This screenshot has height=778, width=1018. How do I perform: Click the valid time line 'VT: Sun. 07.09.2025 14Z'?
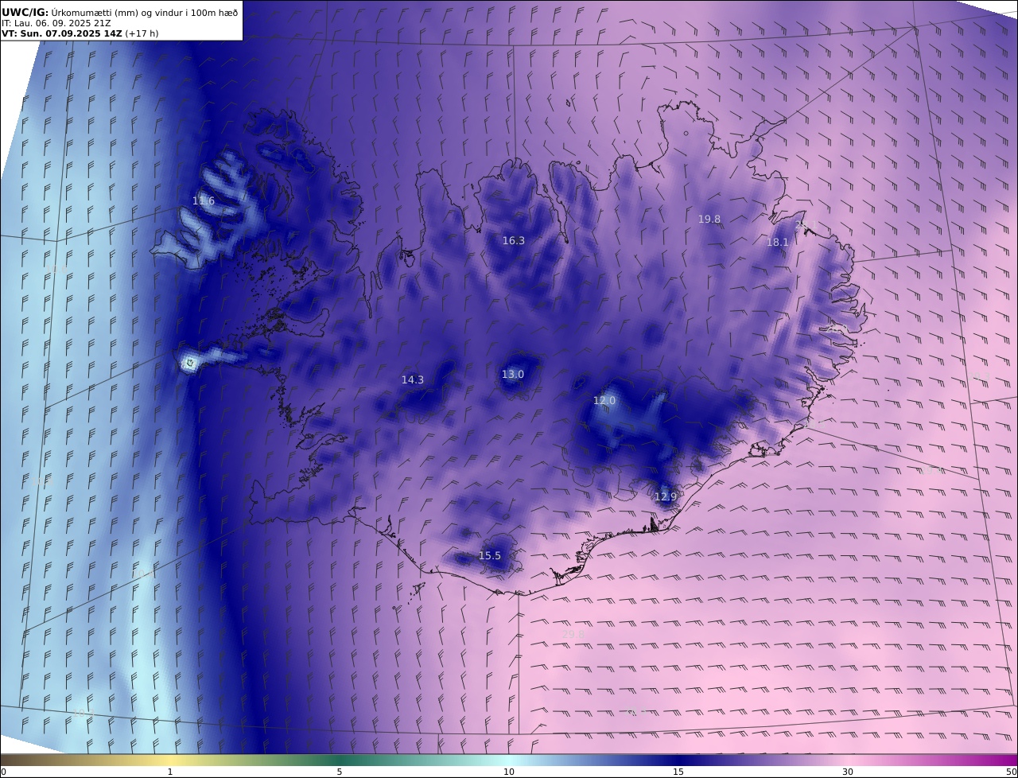(x=62, y=33)
